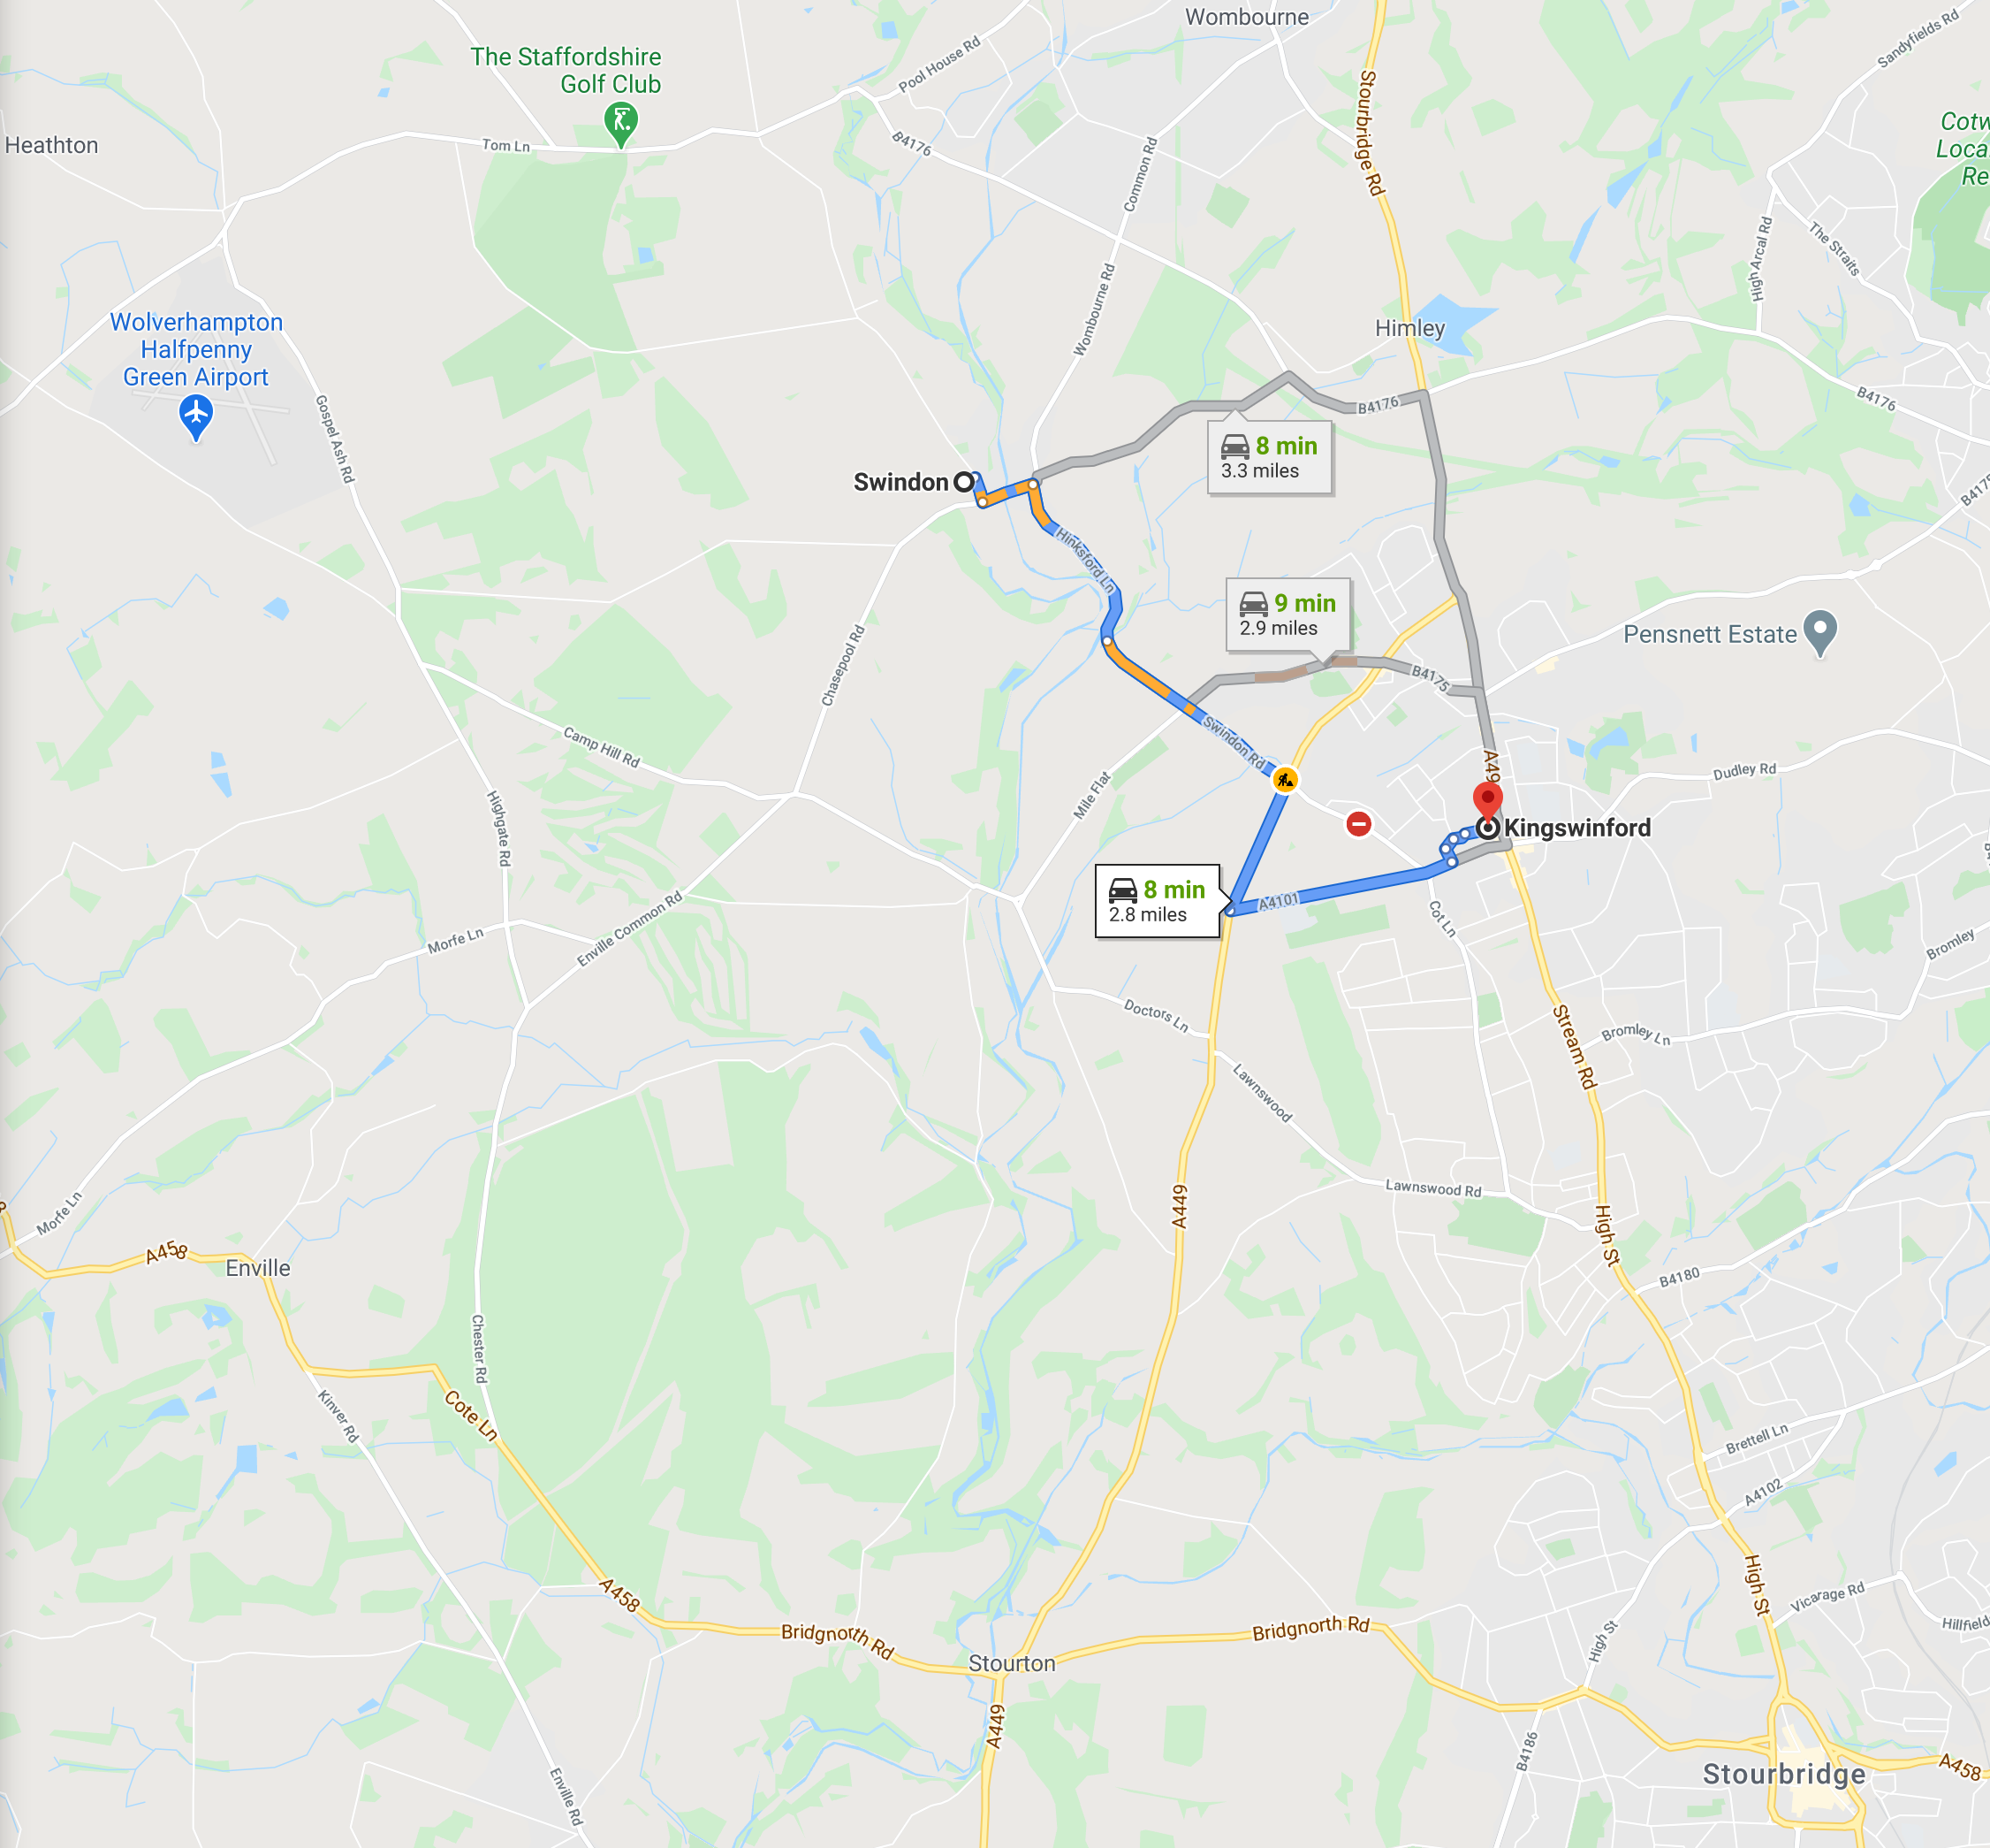Click the Swindon origin circle marker

point(963,482)
